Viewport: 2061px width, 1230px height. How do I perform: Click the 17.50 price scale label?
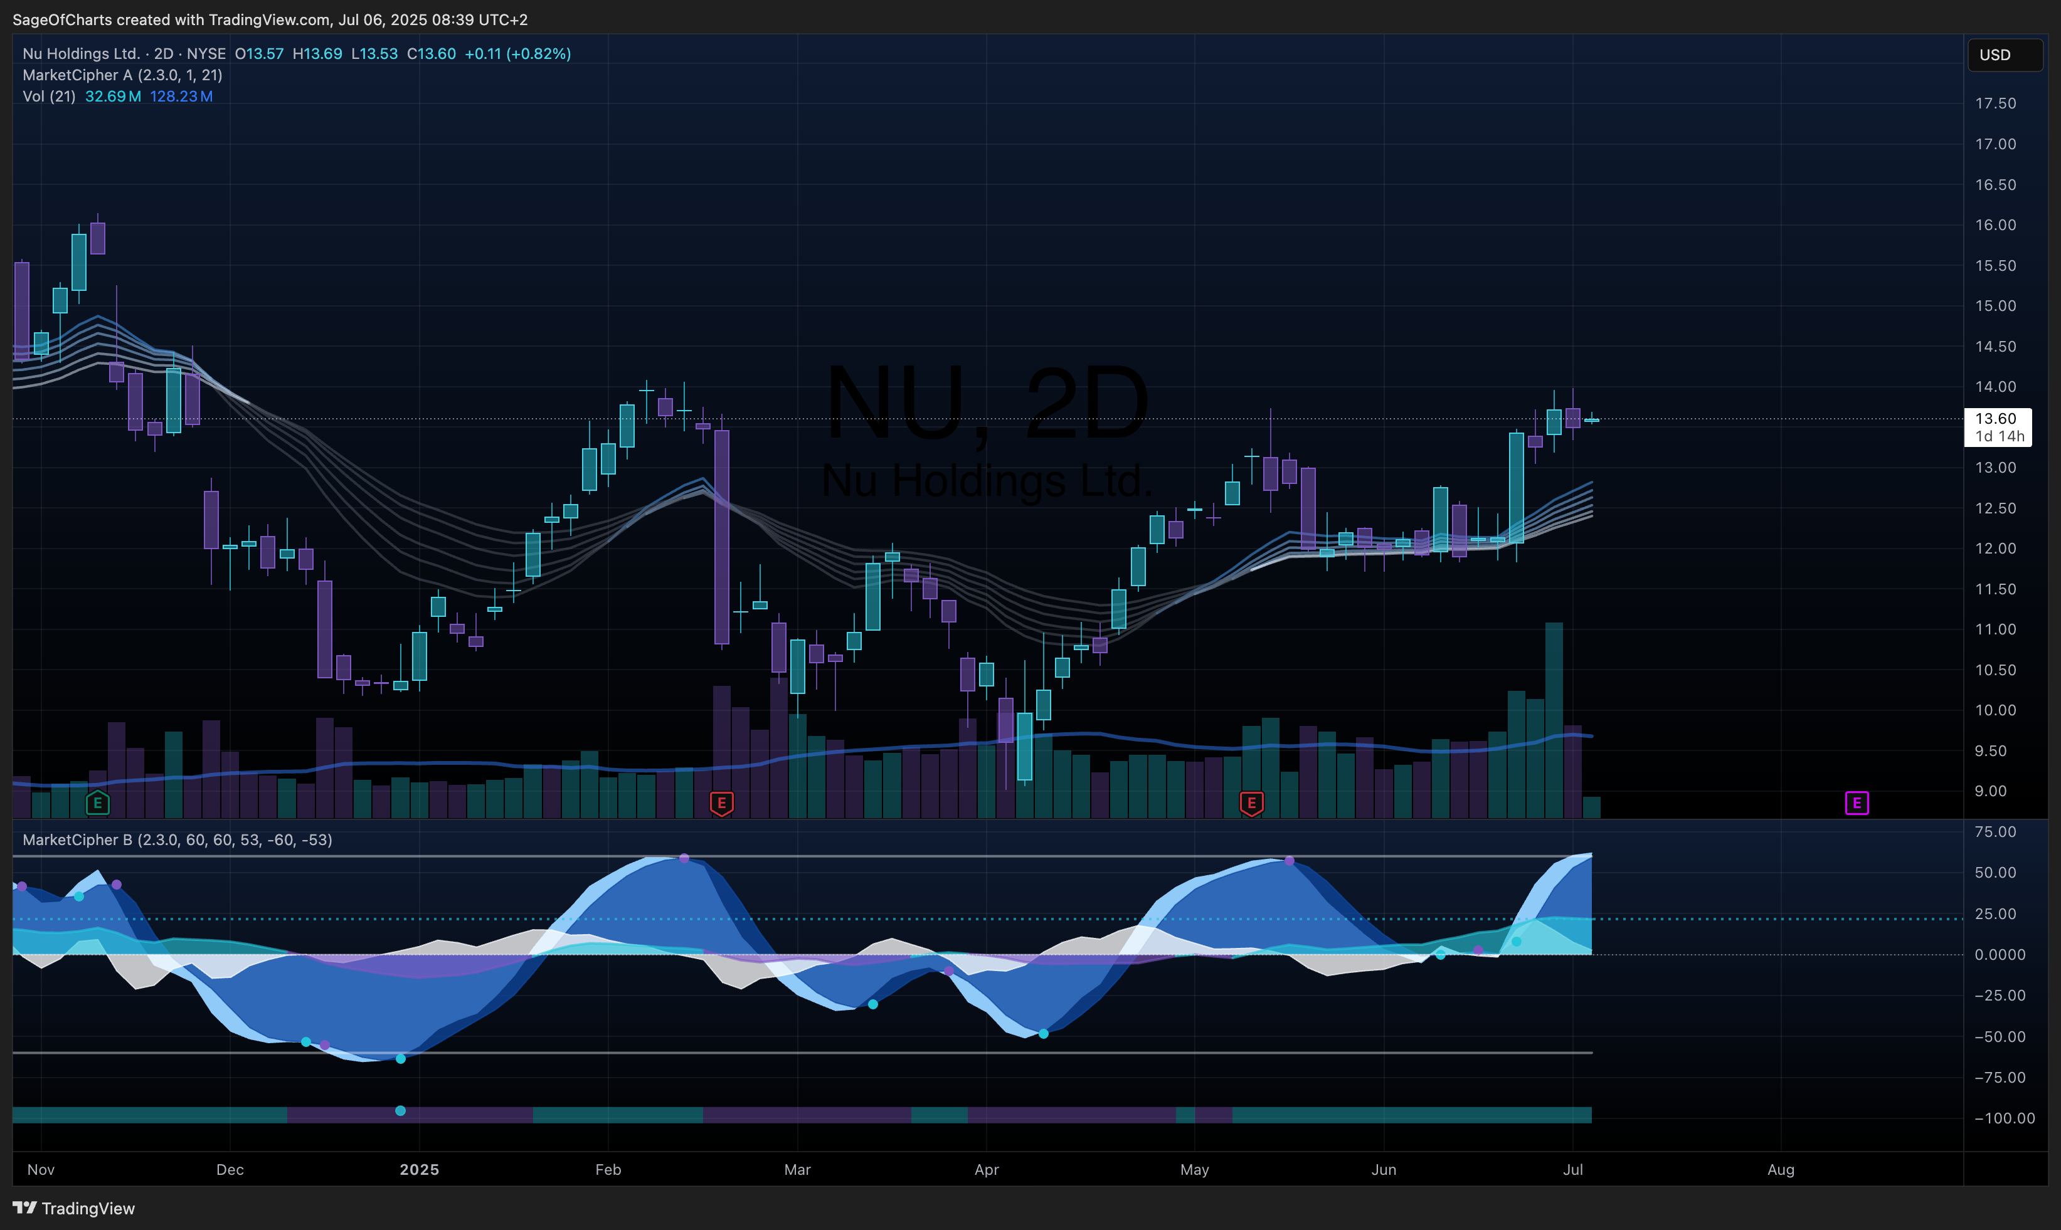1996,103
